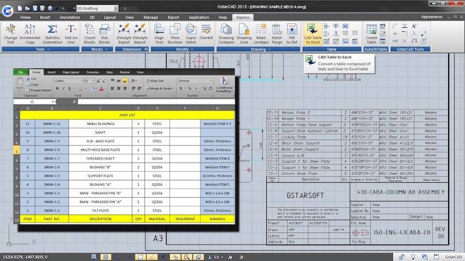Toggle Bold formatting in Excel

coord(56,89)
